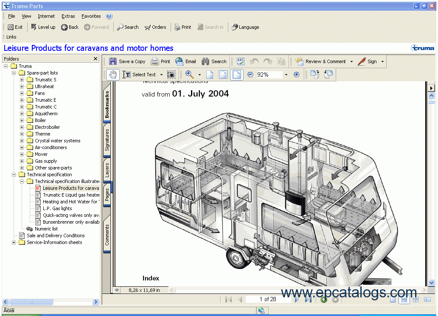The height and width of the screenshot is (316, 438).
Task: Expand the Air-conditioners folder
Action: (22, 147)
